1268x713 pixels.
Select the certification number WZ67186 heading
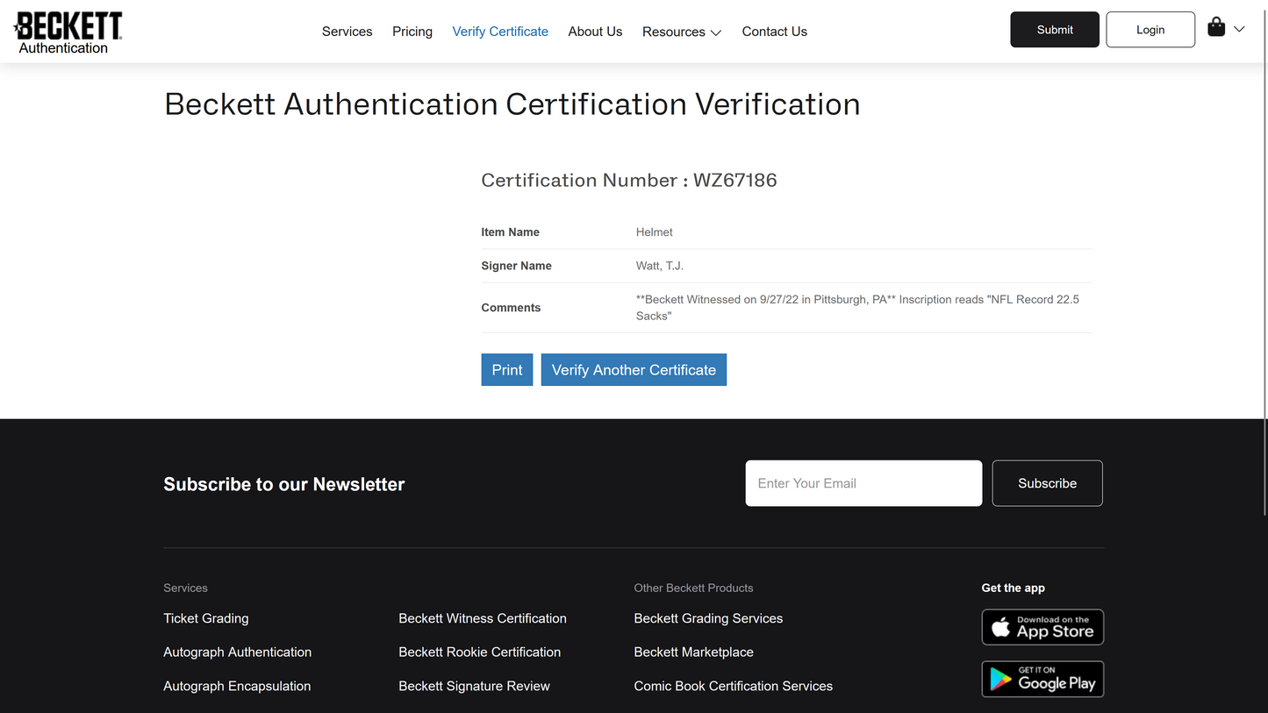[629, 180]
